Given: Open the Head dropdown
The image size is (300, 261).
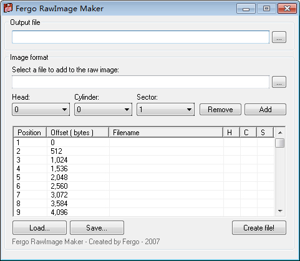Looking at the screenshot, I should pos(41,109).
